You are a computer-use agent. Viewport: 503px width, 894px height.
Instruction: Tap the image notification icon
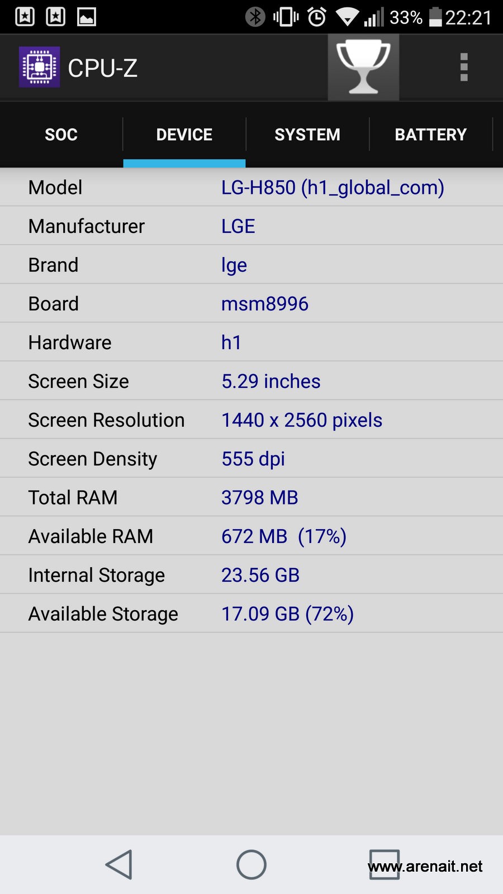[x=86, y=17]
